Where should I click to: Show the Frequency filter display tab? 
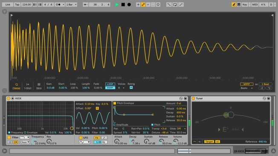[16, 132]
